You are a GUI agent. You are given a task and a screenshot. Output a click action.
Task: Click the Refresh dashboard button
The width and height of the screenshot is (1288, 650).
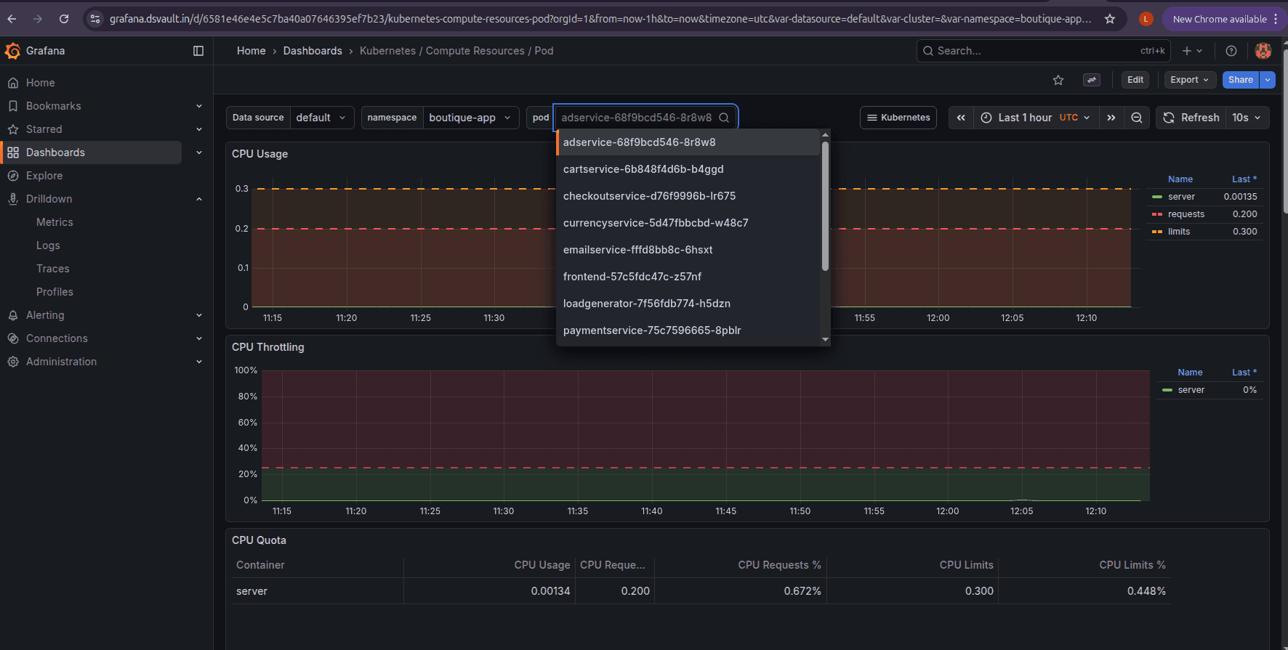tap(1191, 118)
